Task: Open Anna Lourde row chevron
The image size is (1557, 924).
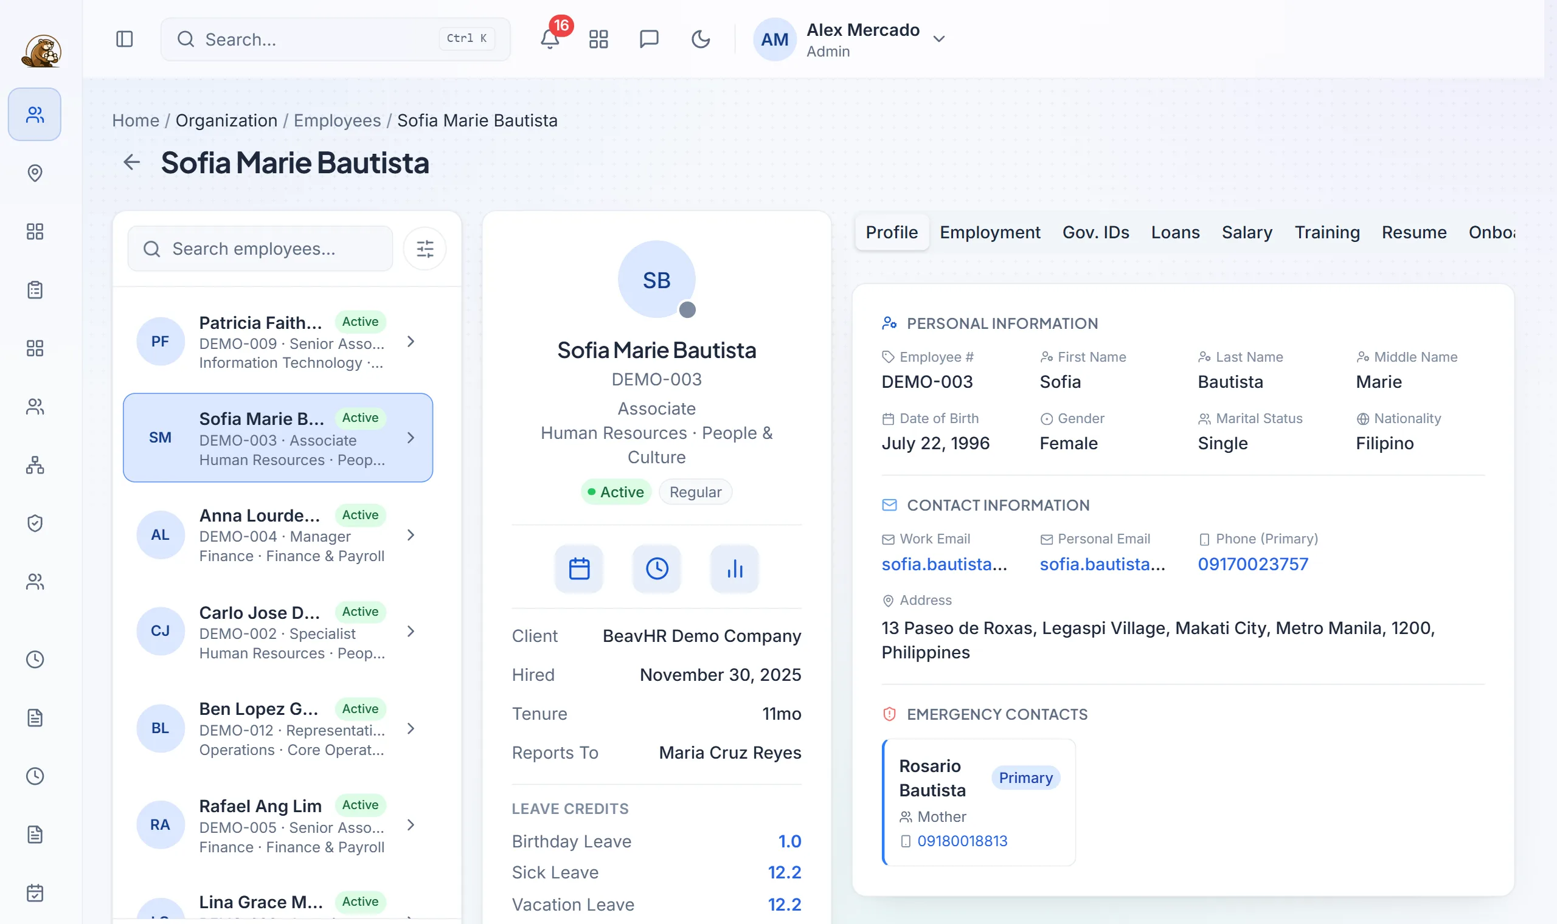Action: [411, 536]
